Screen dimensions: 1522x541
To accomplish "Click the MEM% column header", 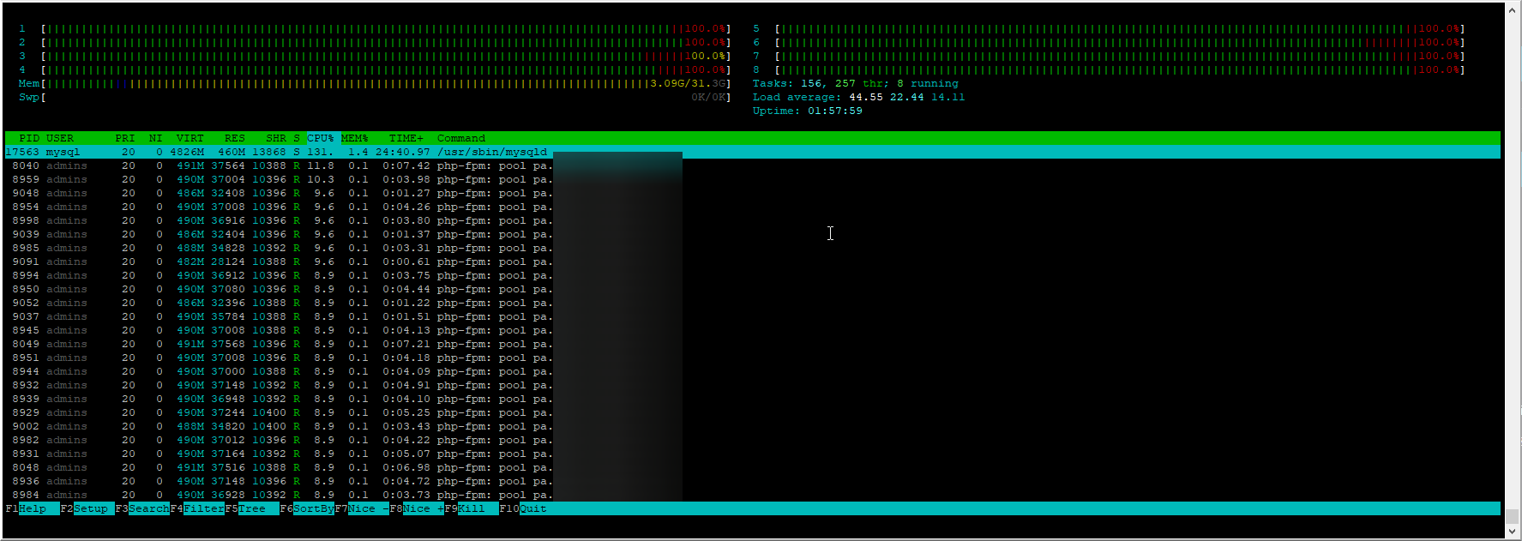I will point(354,138).
